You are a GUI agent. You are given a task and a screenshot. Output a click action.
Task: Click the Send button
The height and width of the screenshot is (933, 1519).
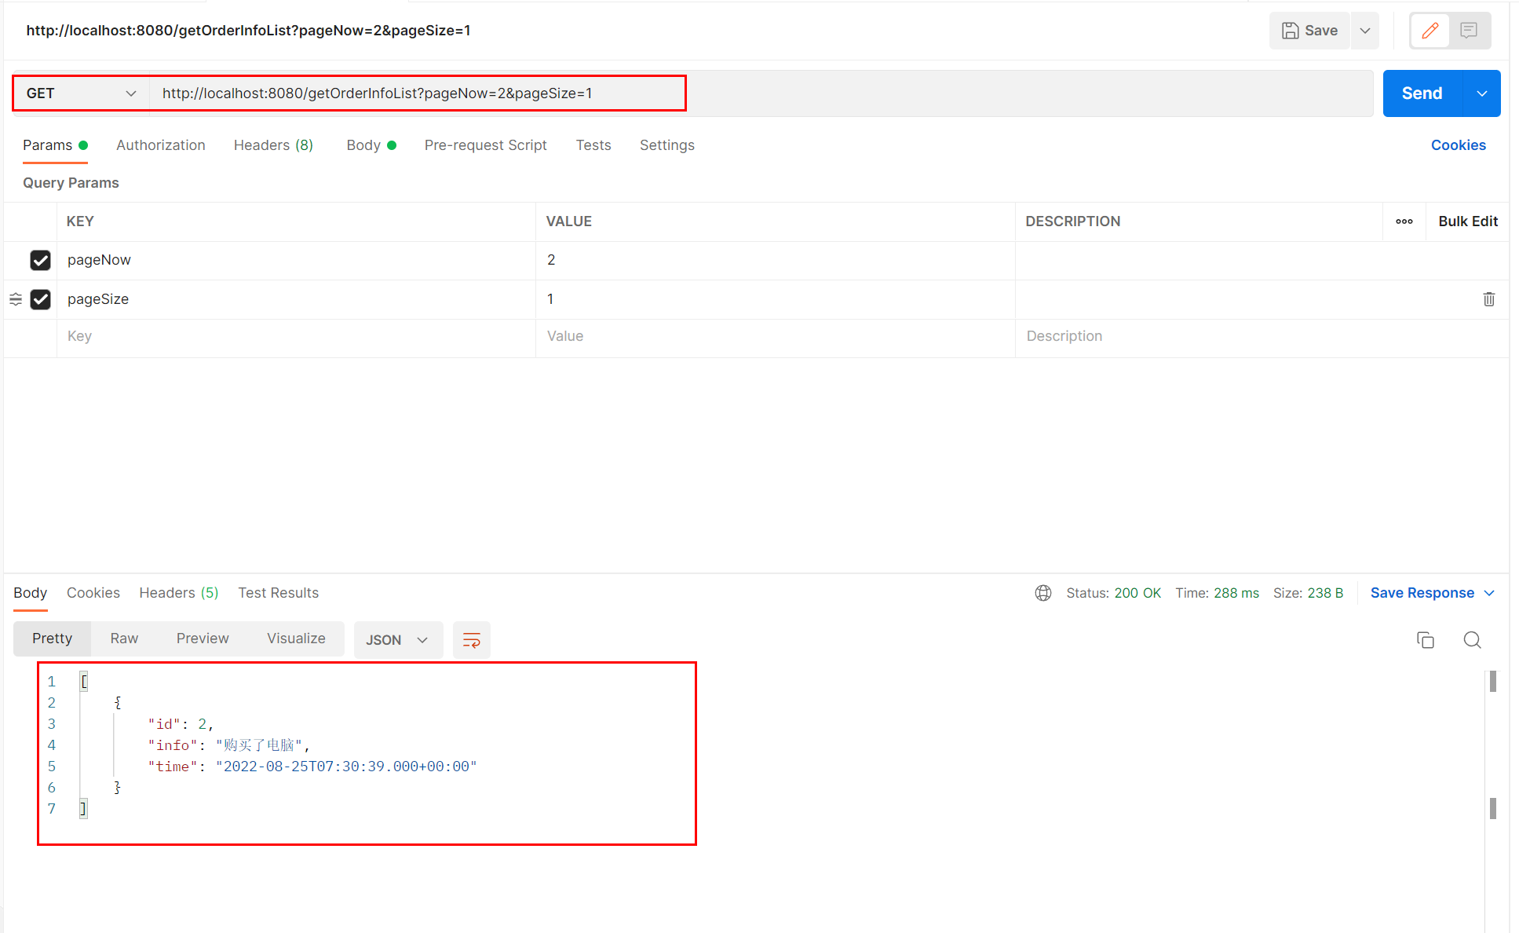(1422, 93)
